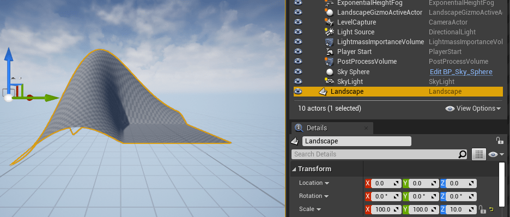The width and height of the screenshot is (510, 217).
Task: Open details visibility eye dropdown
Action: (x=496, y=154)
